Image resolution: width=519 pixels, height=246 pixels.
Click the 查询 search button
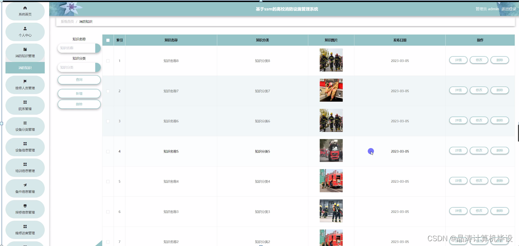79,80
